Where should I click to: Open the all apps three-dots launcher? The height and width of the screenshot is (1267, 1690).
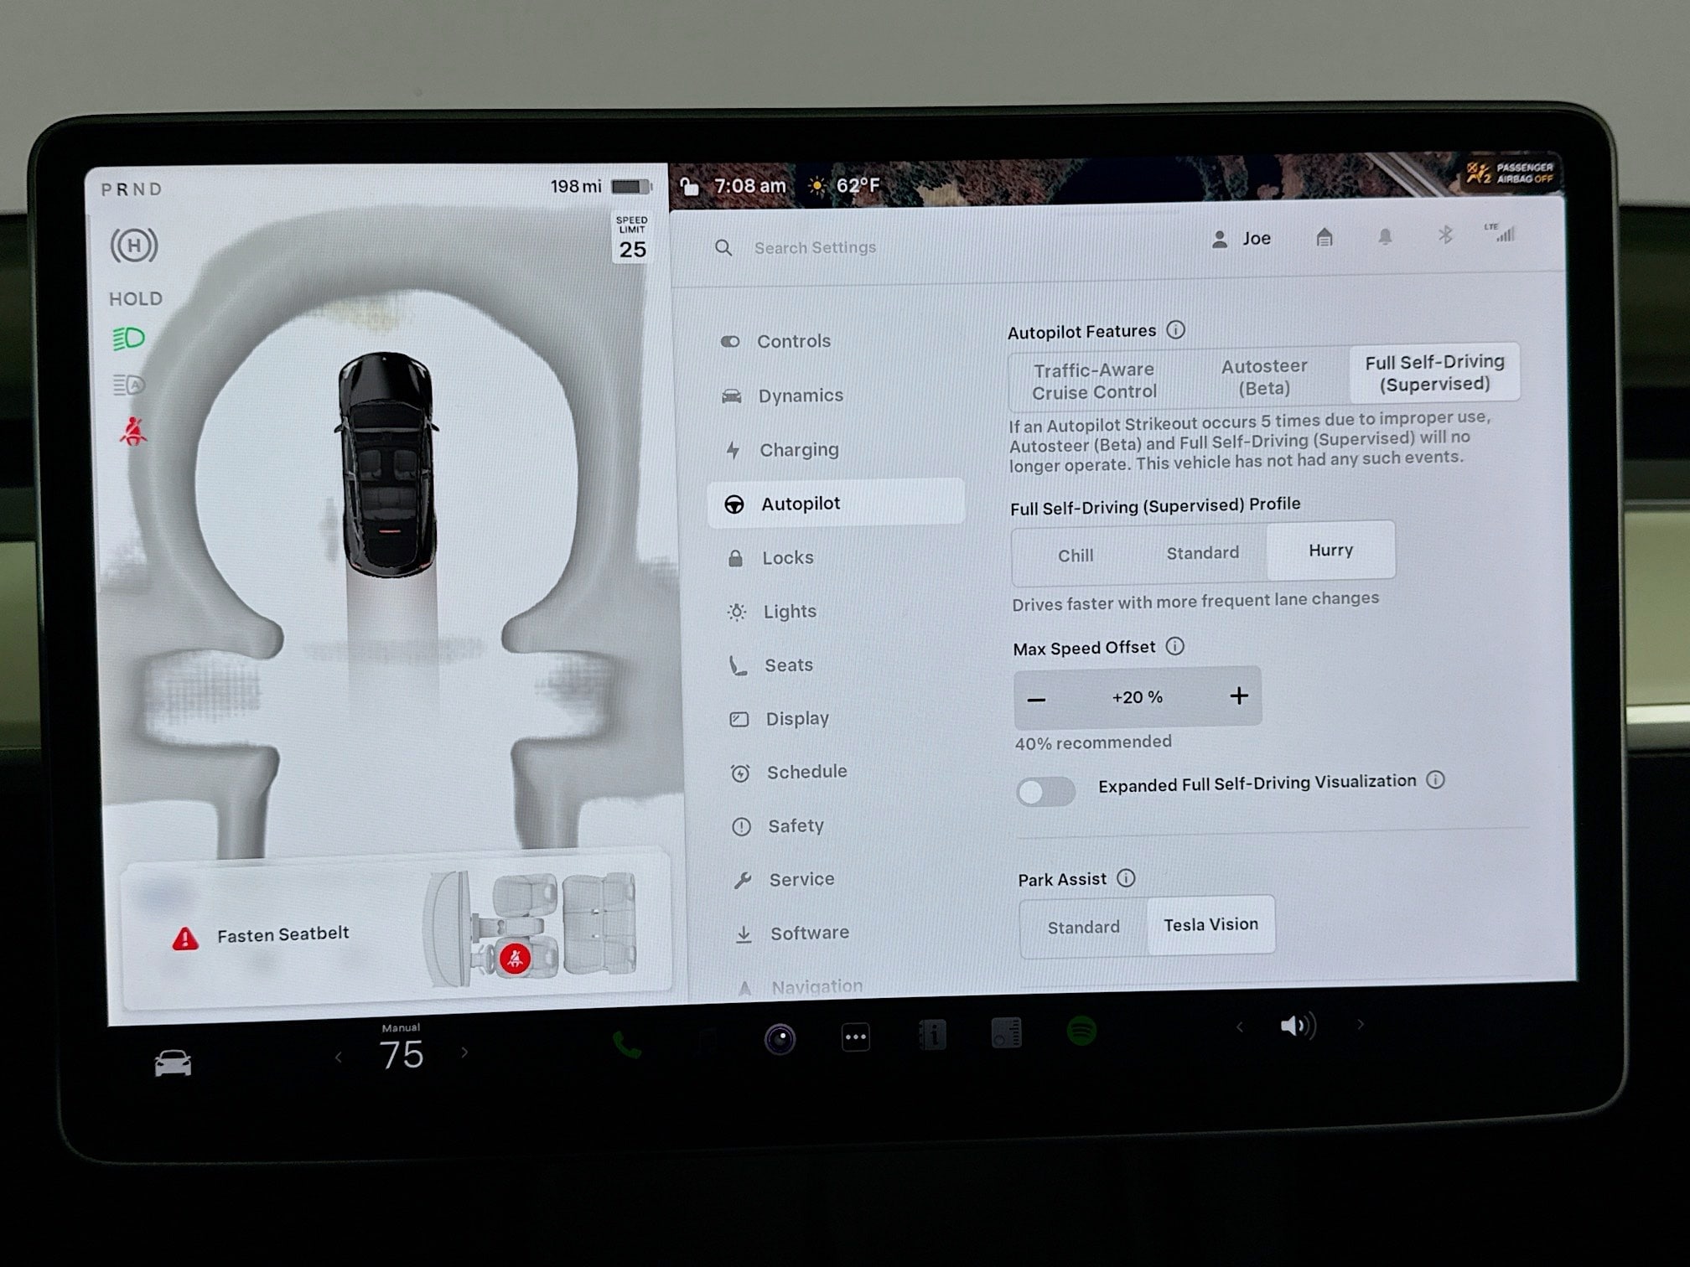(x=855, y=1037)
